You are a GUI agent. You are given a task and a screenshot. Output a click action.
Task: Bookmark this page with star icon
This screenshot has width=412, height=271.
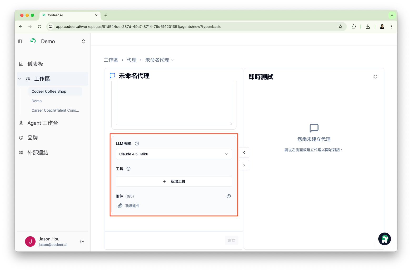point(340,27)
